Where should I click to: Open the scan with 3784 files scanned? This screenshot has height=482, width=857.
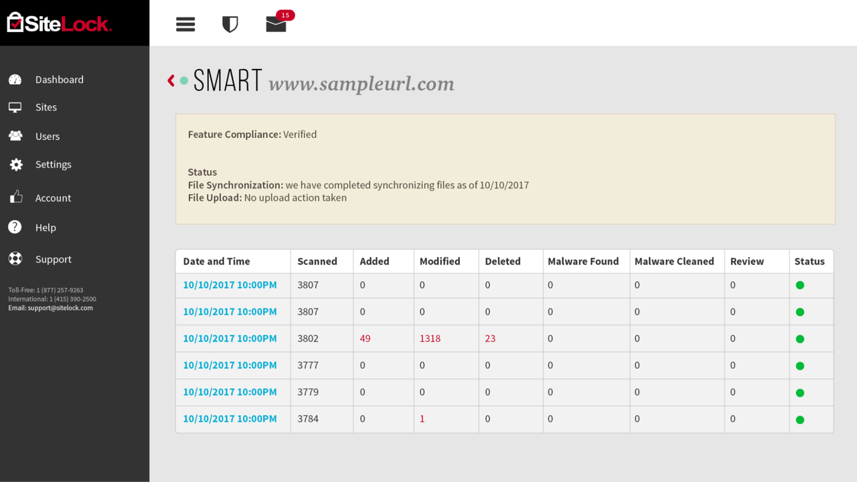tap(230, 419)
